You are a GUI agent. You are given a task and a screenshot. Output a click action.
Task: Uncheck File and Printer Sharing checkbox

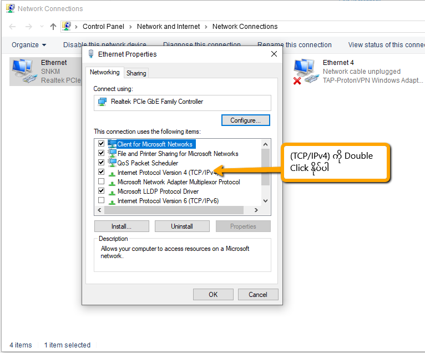101,153
